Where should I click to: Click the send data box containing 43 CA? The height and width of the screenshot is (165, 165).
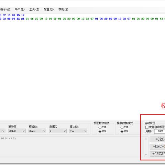(71, 147)
